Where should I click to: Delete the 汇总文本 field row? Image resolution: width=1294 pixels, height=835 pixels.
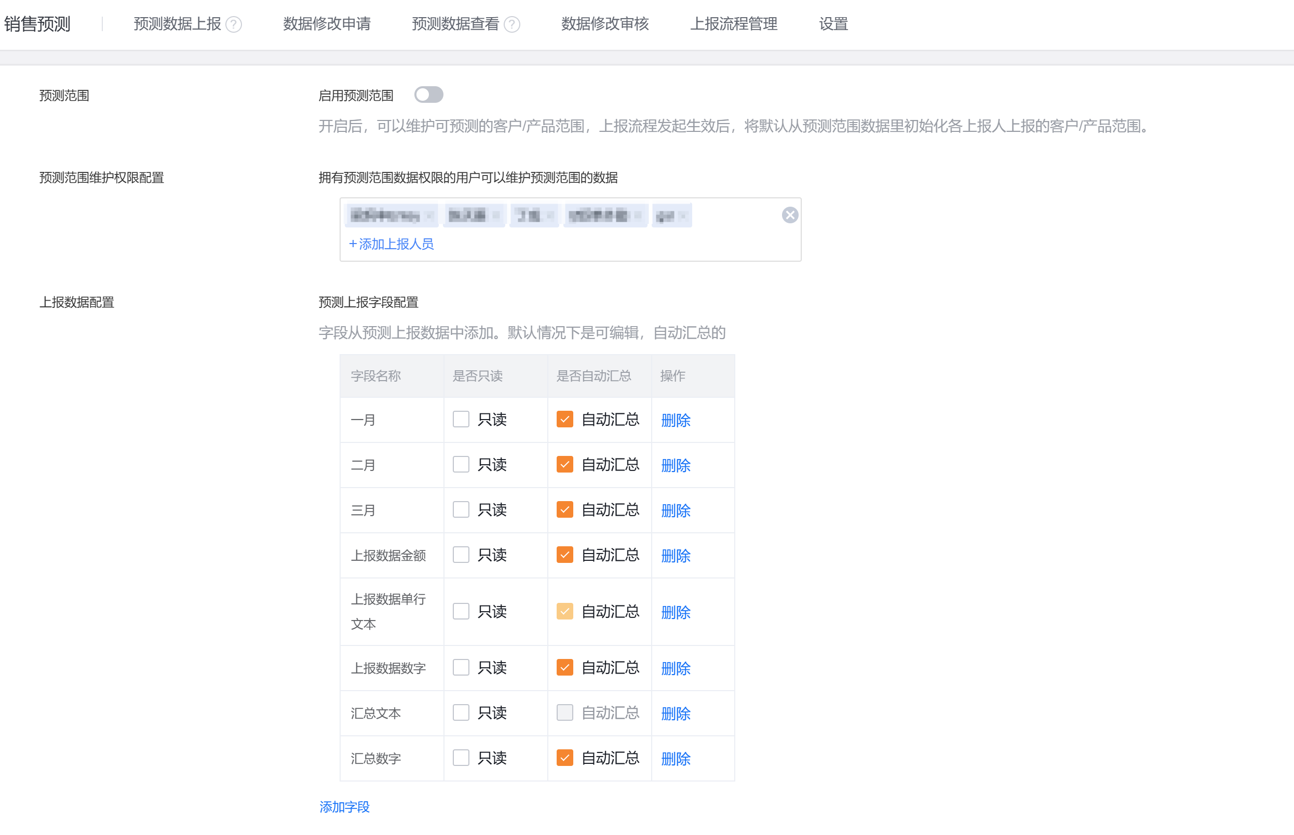(x=676, y=713)
